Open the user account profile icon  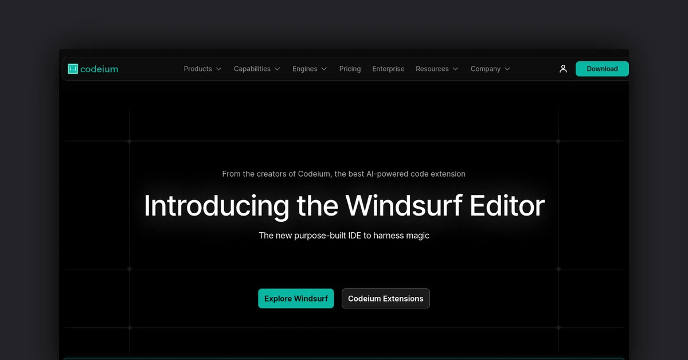(x=563, y=69)
